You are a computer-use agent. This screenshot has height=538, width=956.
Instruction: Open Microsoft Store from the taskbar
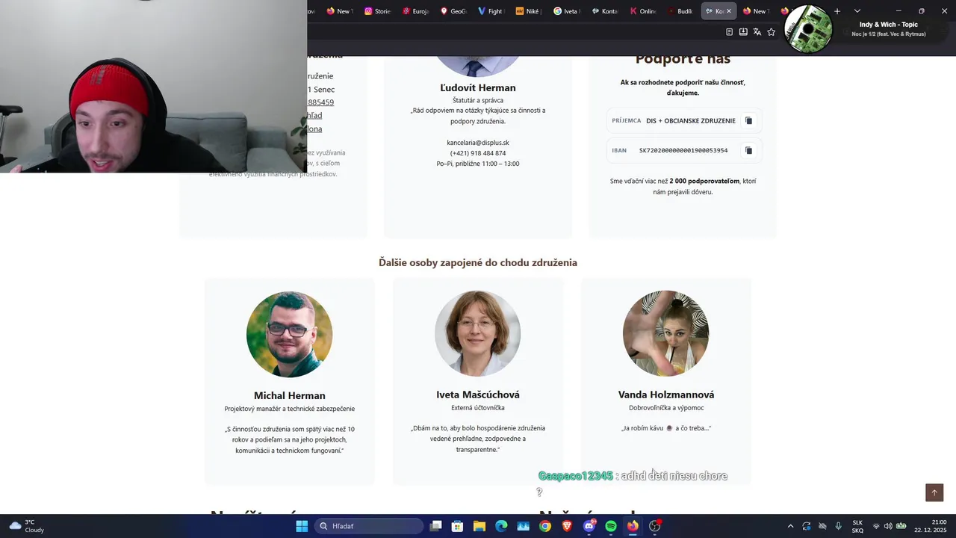(x=458, y=526)
